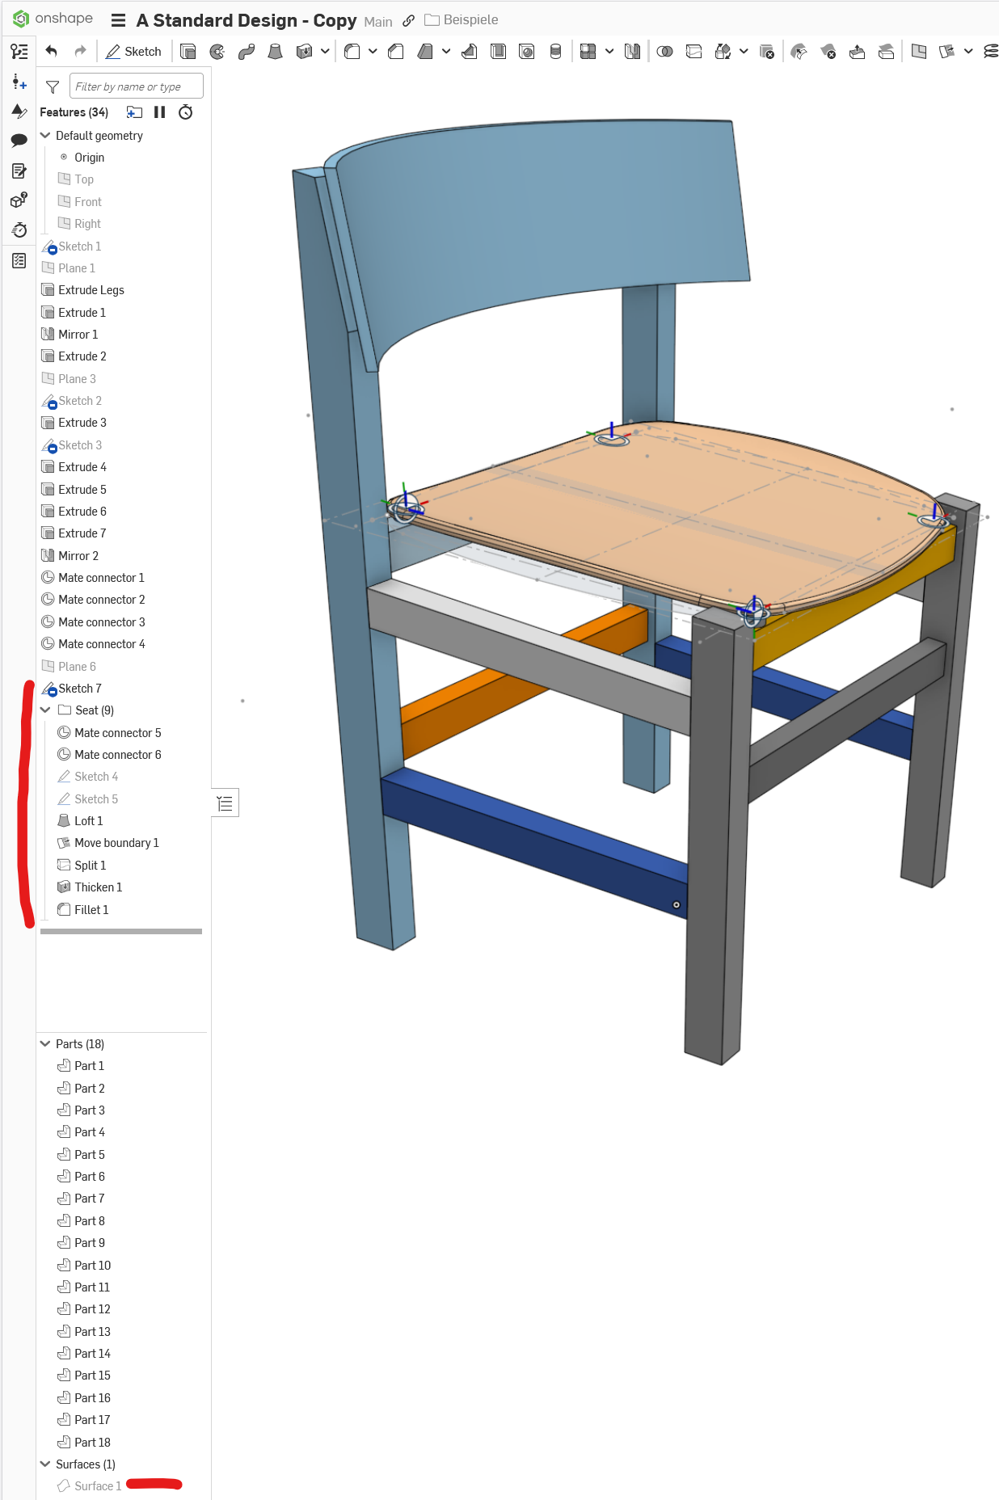Screen dimensions: 999x1500
Task: Select the Loft 1 feature
Action: coord(88,821)
